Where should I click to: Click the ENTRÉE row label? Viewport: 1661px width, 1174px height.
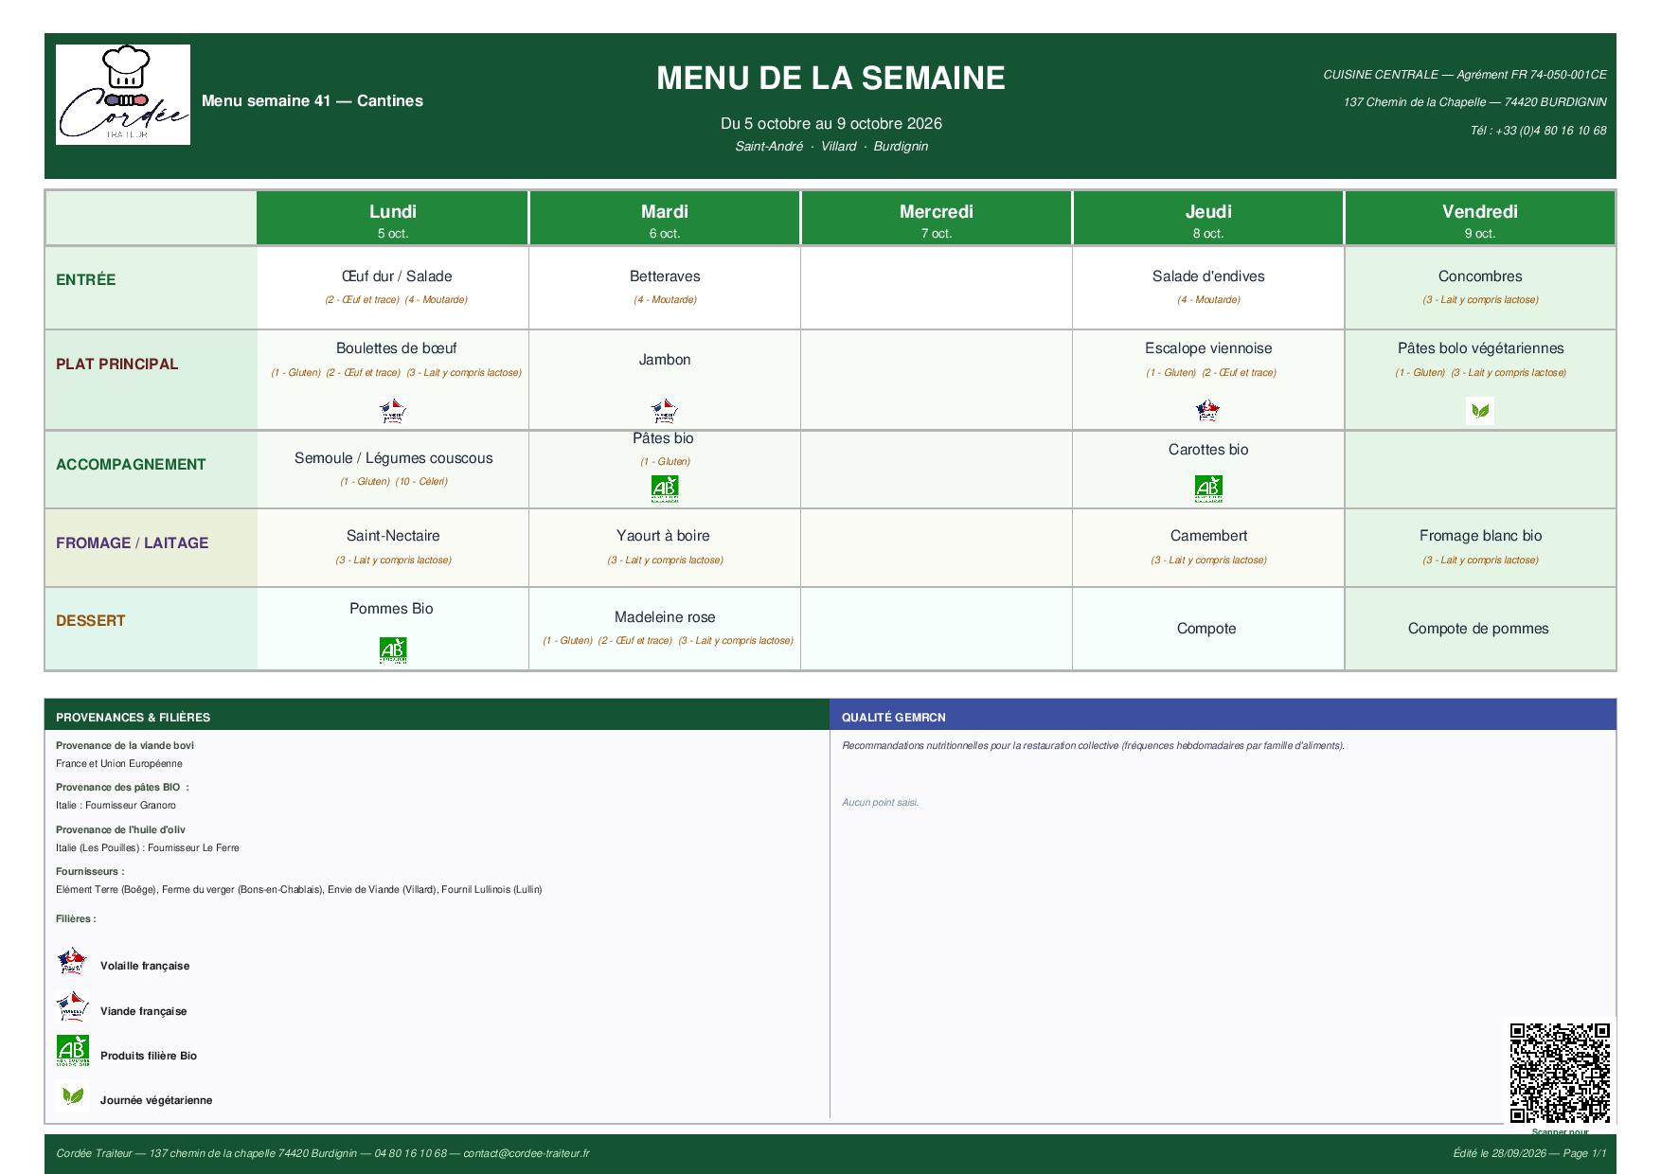[86, 280]
